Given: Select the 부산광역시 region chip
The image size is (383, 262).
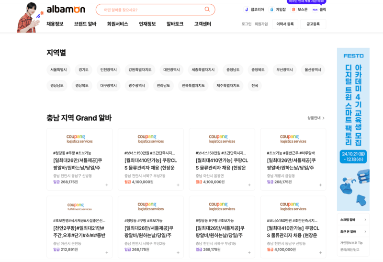Looking at the screenshot, I should pos(284,70).
